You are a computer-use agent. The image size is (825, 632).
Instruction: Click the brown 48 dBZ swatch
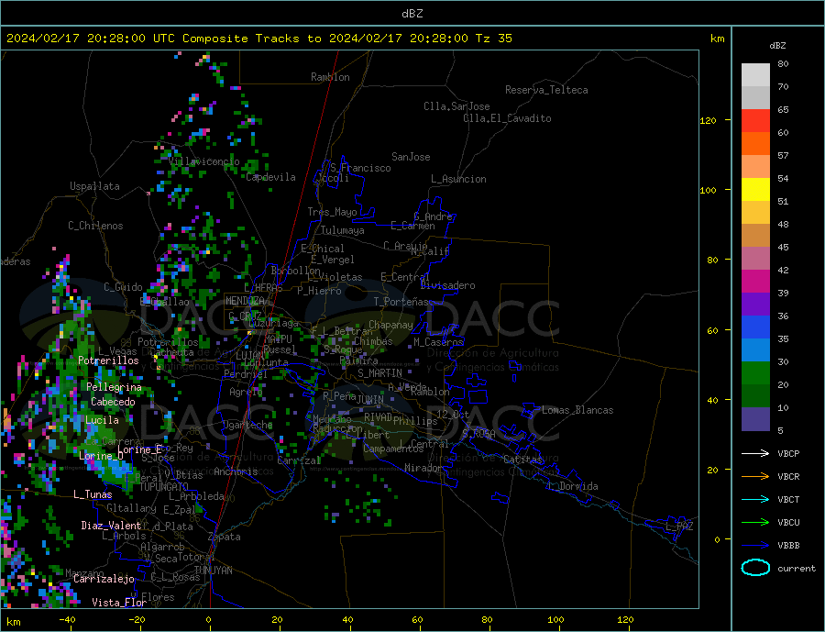point(755,236)
